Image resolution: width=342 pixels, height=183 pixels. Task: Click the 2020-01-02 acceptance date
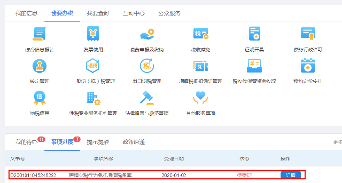pyautogui.click(x=174, y=175)
